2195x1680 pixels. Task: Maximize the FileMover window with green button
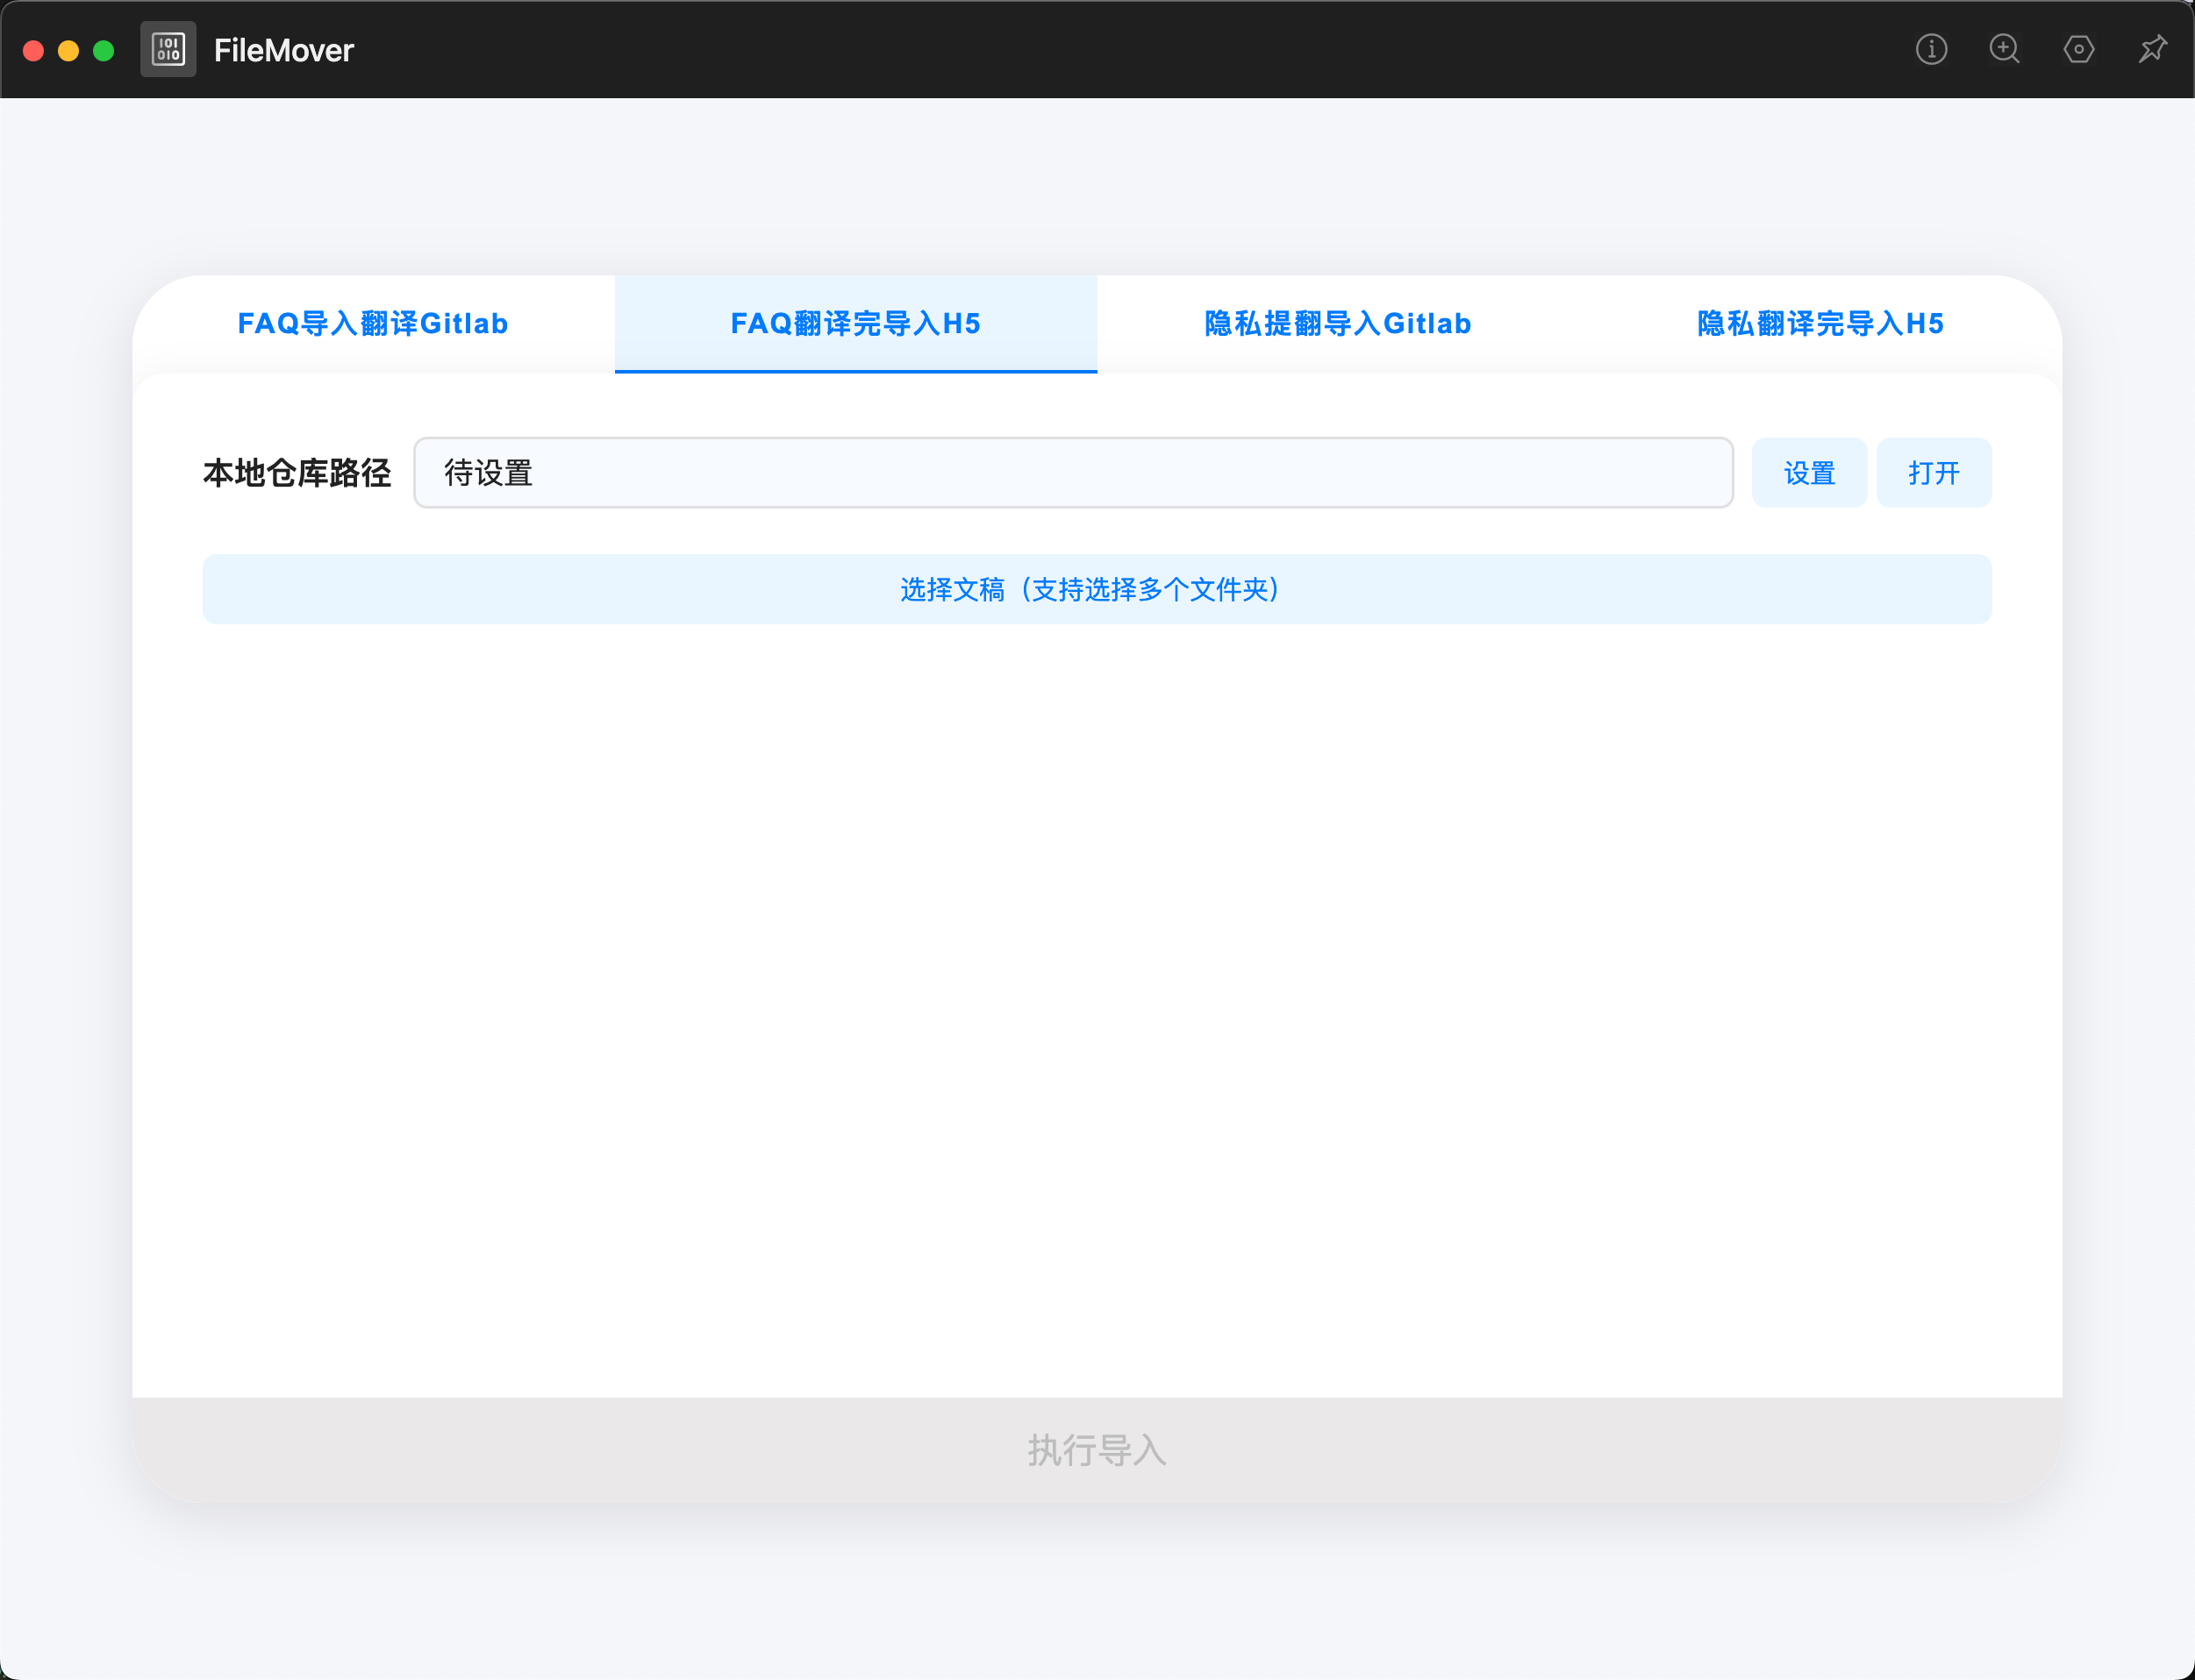(x=103, y=50)
